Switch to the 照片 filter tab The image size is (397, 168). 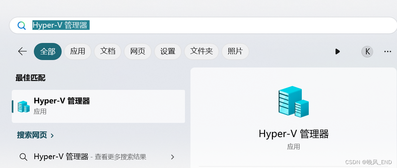235,52
